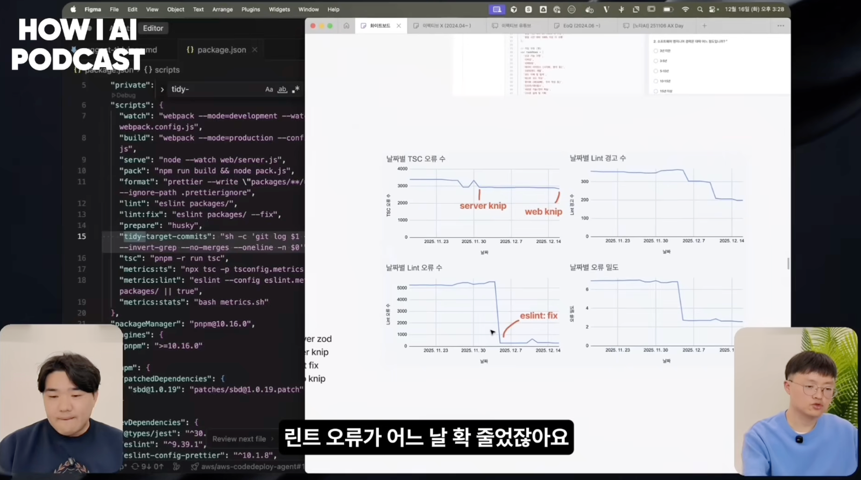Select the server knip annotation
Viewport: 861px width, 480px height.
(x=483, y=206)
